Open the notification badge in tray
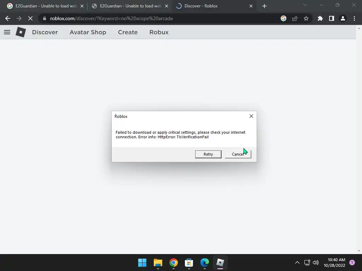 tap(352, 263)
